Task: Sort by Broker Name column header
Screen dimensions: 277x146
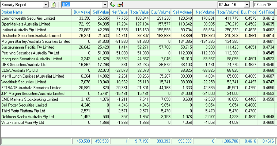Action: point(36,12)
